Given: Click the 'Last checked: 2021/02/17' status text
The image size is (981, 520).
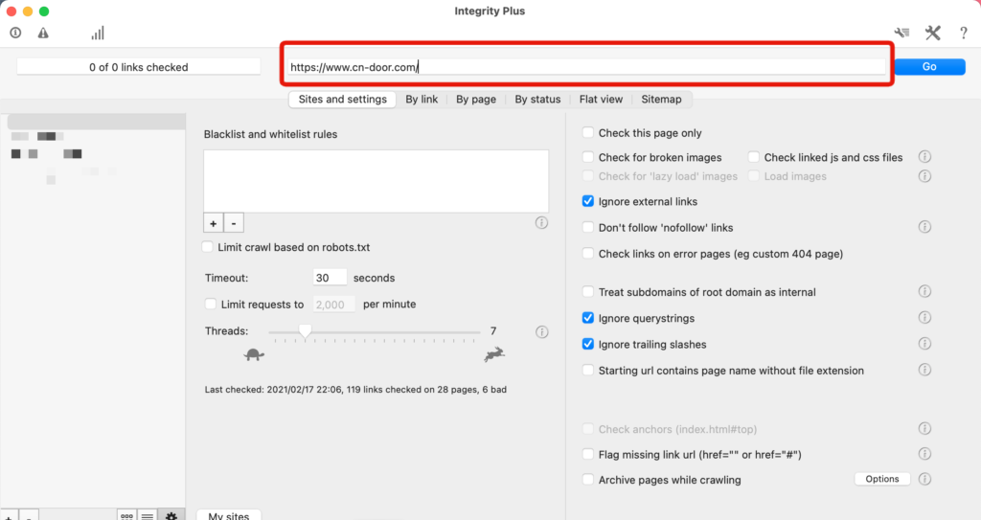Looking at the screenshot, I should click(355, 389).
